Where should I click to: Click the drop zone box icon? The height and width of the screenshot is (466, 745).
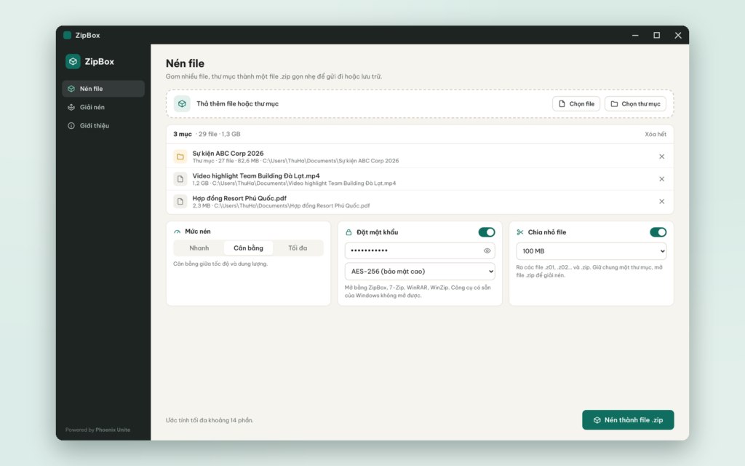point(182,103)
